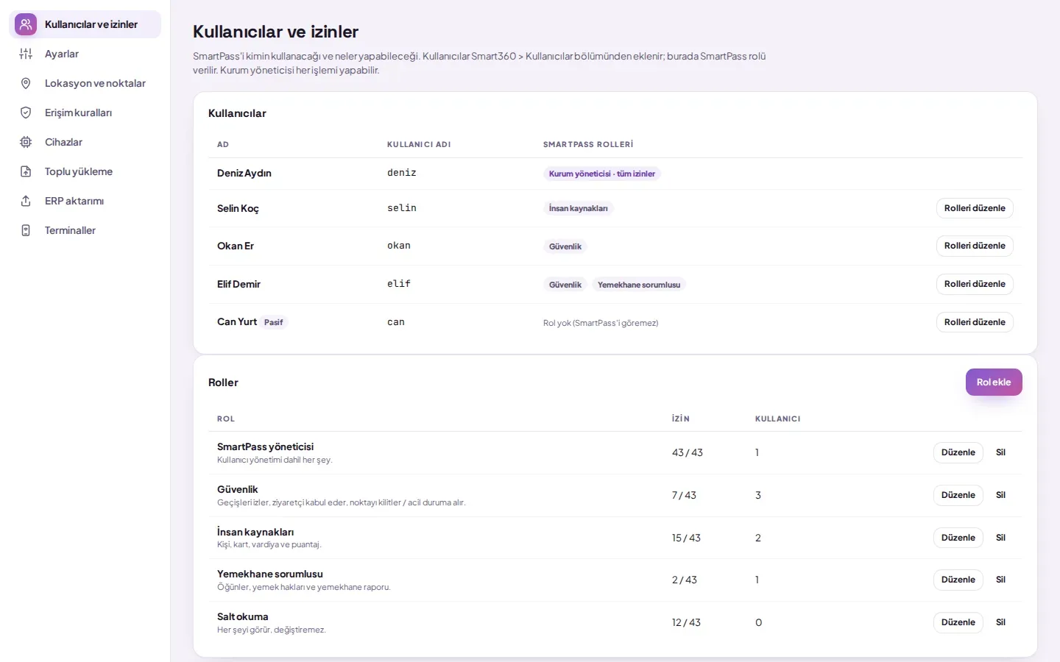This screenshot has height=662, width=1060.
Task: Click Sil for Yemekhane sorumlusu role
Action: (1000, 580)
